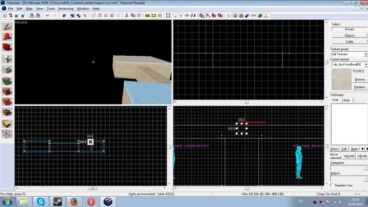This screenshot has width=368, height=207.
Task: Select the Magnify tool
Action: 7,37
